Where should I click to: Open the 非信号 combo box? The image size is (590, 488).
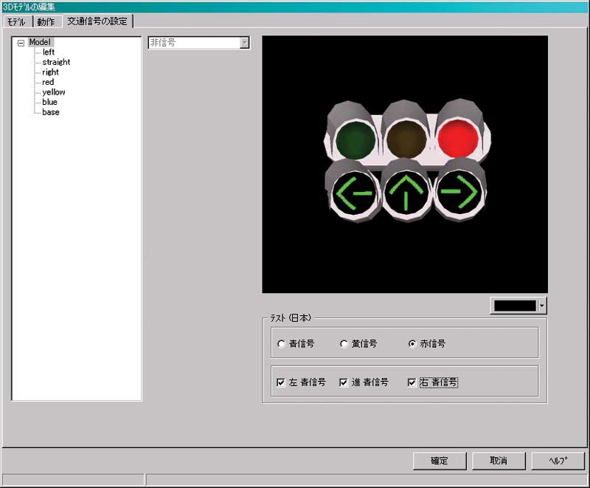(198, 43)
